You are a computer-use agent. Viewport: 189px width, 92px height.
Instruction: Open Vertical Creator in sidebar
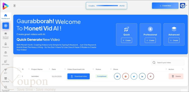coord(6,36)
